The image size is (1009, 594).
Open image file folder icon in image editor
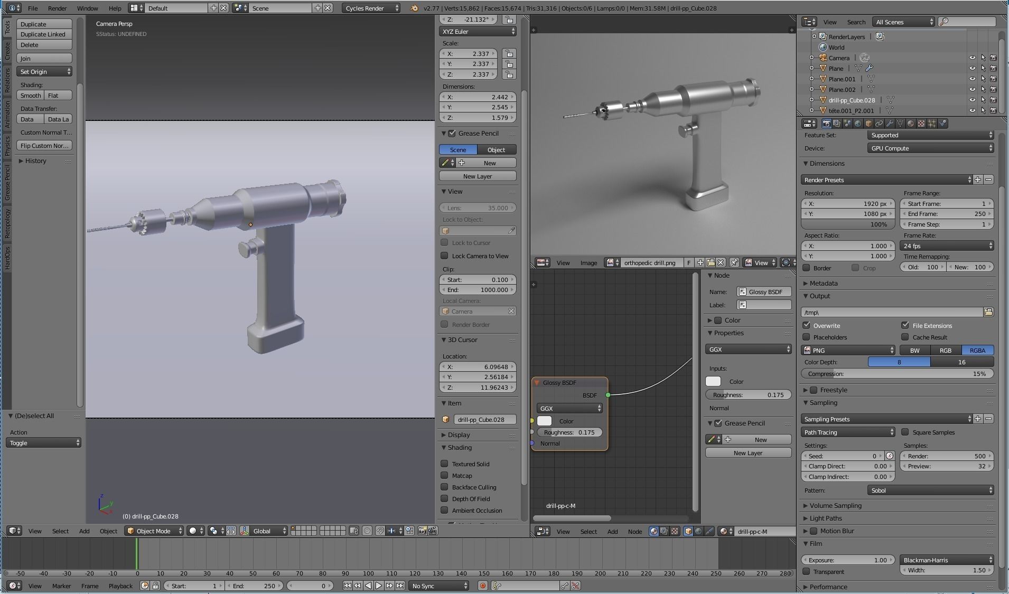click(x=711, y=262)
